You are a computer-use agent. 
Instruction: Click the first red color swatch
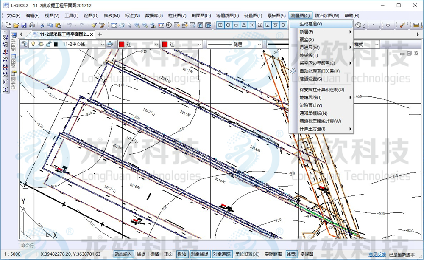pyautogui.click(x=121, y=44)
